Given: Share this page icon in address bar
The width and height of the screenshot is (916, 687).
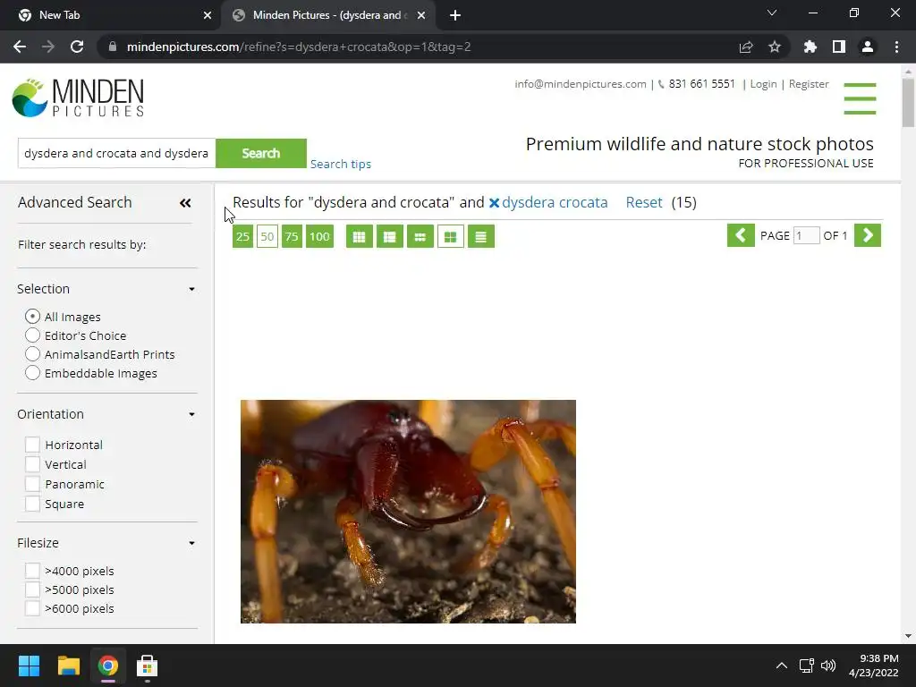Looking at the screenshot, I should (746, 47).
